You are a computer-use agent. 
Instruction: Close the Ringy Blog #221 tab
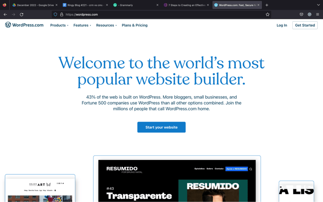coord(107,5)
